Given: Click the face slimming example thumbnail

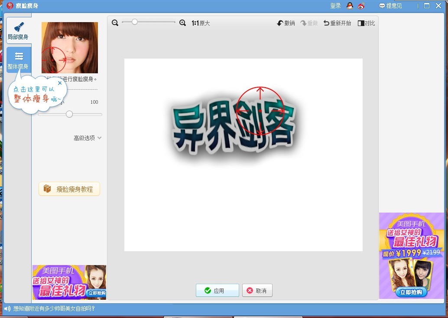Looking at the screenshot, I should tap(70, 48).
